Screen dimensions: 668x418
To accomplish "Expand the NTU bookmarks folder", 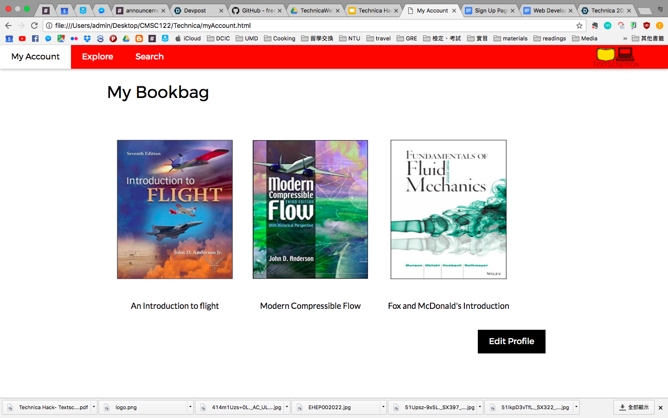I will coord(350,39).
